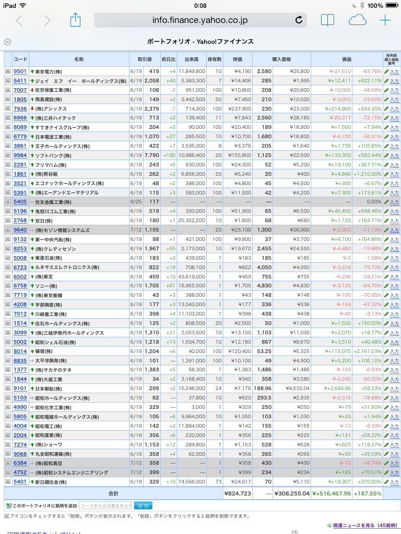Open the Bookmarks book icon
This screenshot has width=401, height=534.
coord(328,20)
